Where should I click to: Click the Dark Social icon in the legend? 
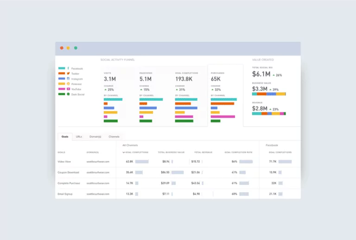point(68,94)
